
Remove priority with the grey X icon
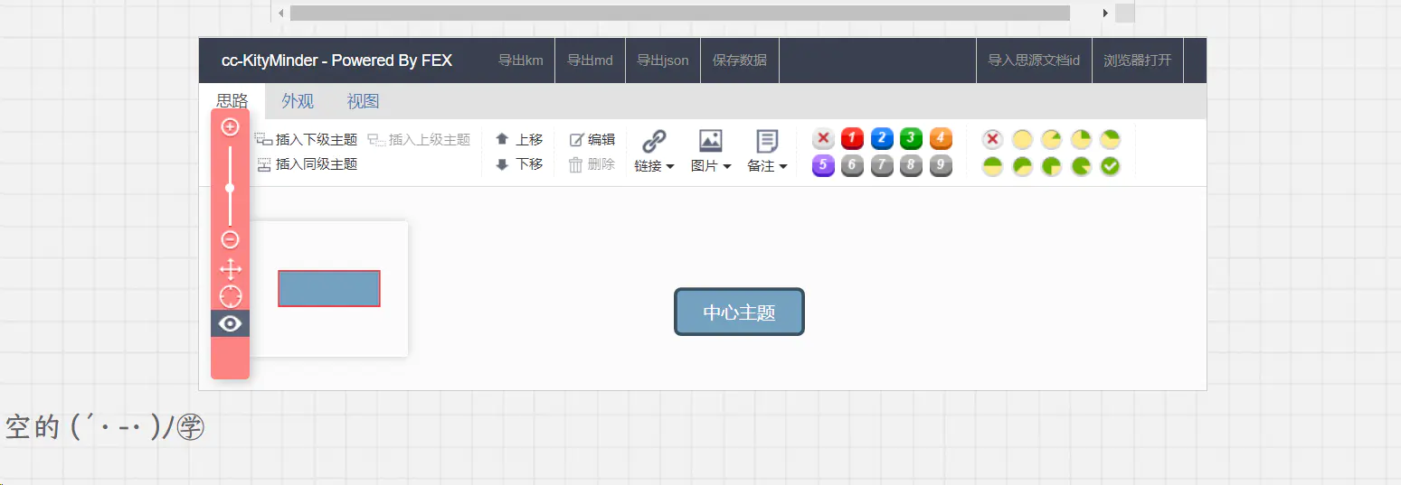(x=823, y=139)
